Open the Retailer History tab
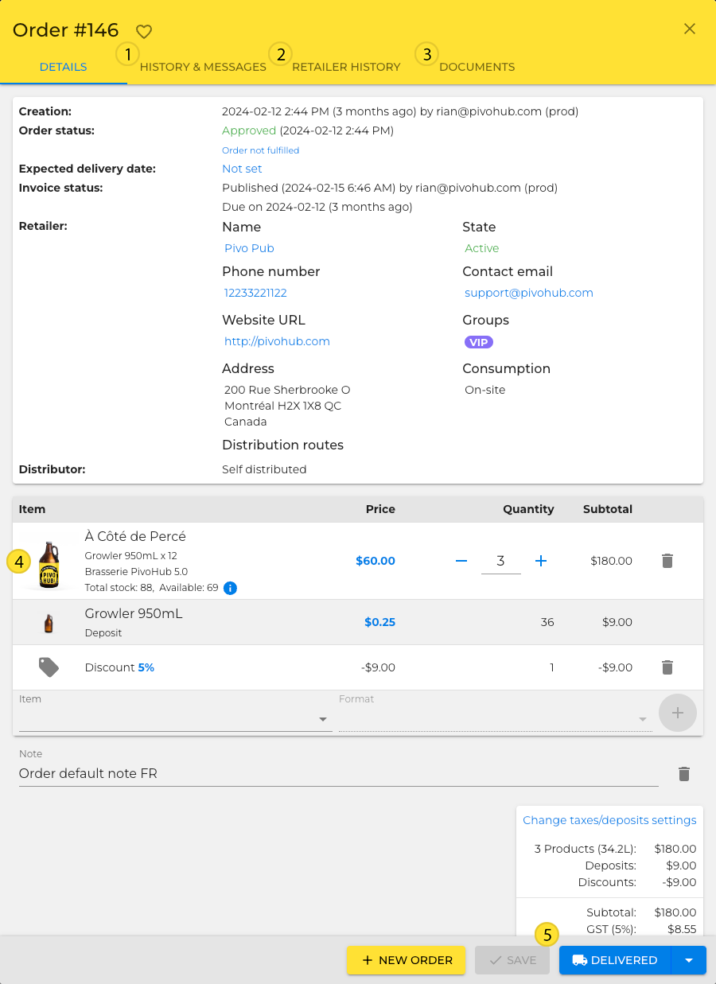Screen dimensions: 716x984 (x=346, y=67)
